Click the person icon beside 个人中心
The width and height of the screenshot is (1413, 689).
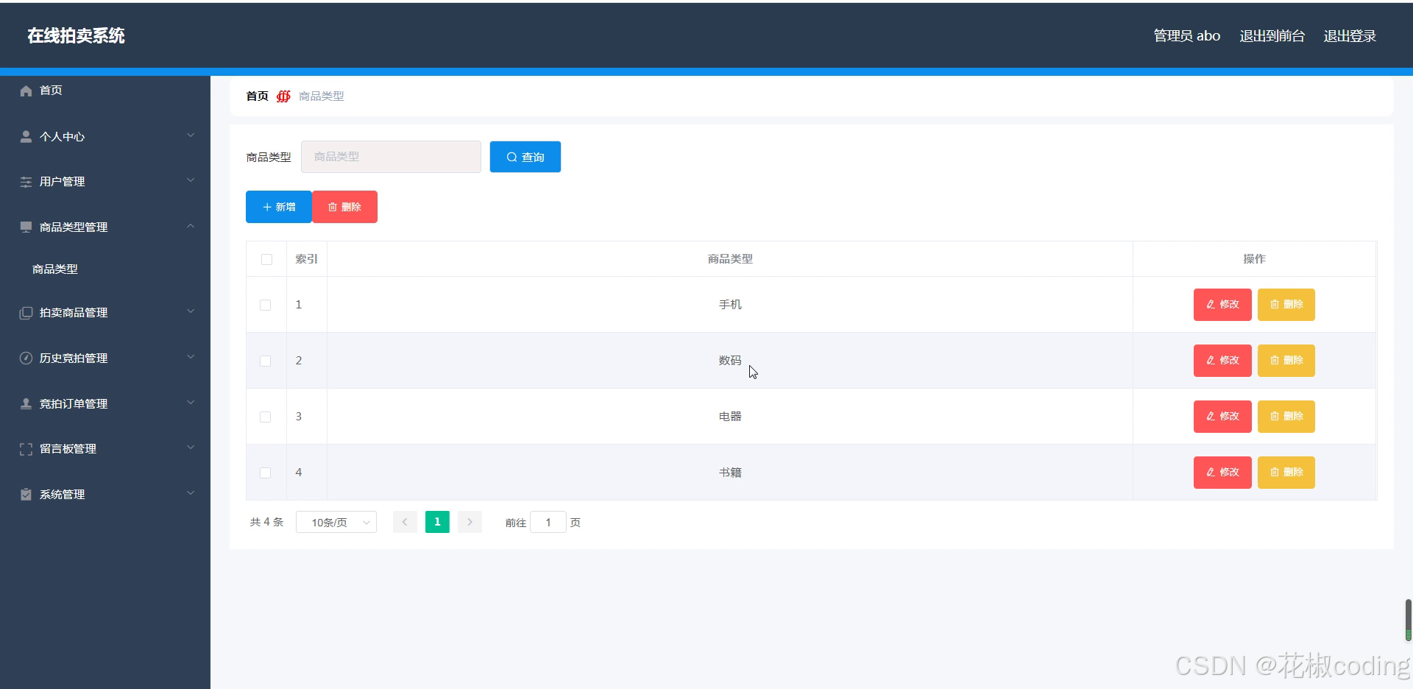coord(26,136)
